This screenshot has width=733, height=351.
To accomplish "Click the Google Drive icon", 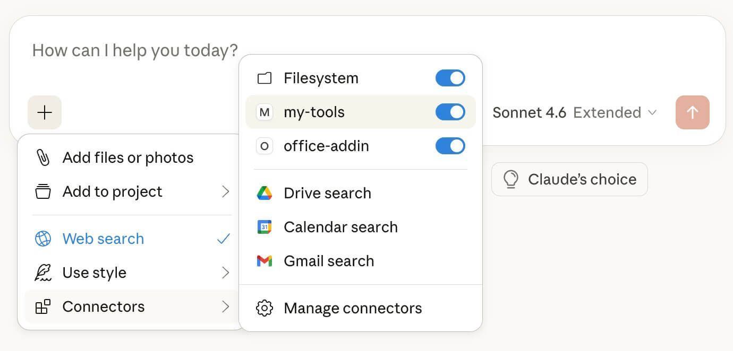I will click(265, 193).
